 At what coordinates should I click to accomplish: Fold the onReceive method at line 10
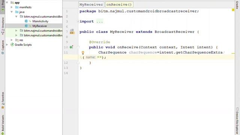pyautogui.click(x=78, y=47)
